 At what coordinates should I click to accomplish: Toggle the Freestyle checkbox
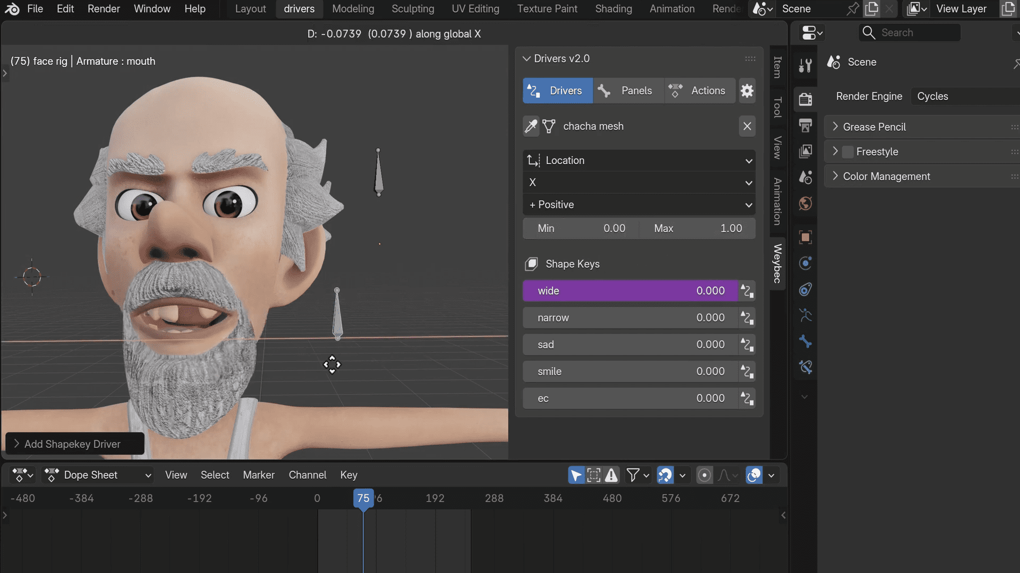point(848,151)
